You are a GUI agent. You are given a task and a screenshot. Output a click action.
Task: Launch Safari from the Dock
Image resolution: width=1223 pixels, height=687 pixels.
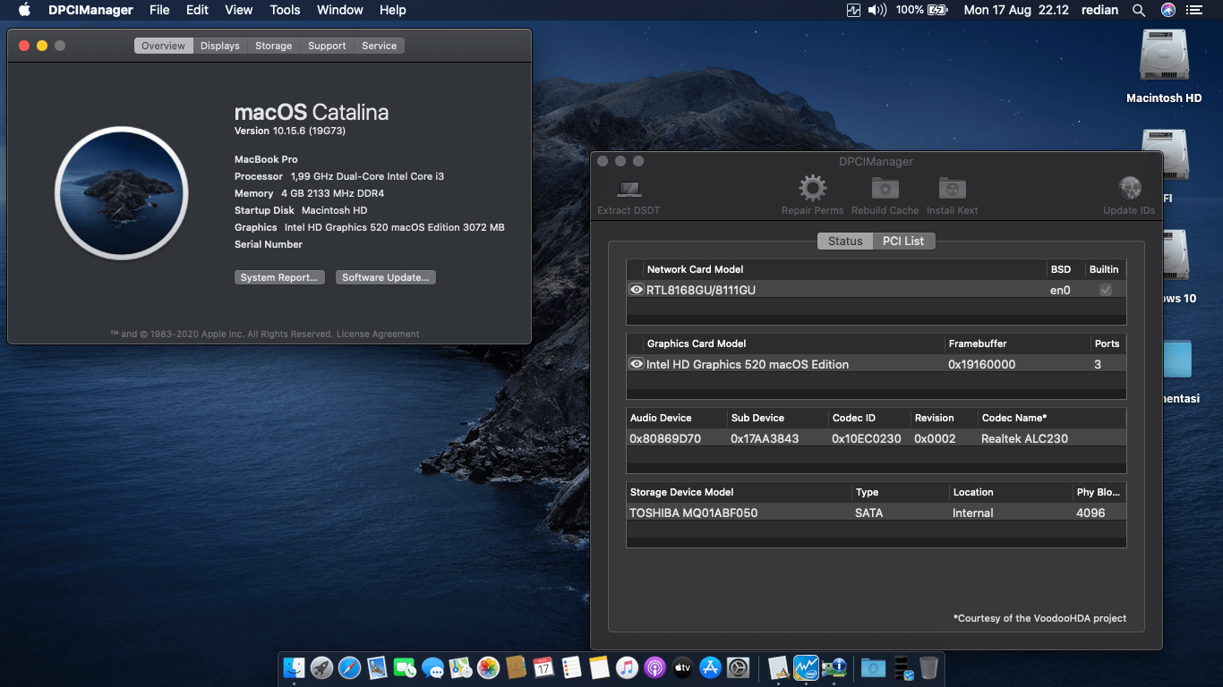pyautogui.click(x=349, y=667)
